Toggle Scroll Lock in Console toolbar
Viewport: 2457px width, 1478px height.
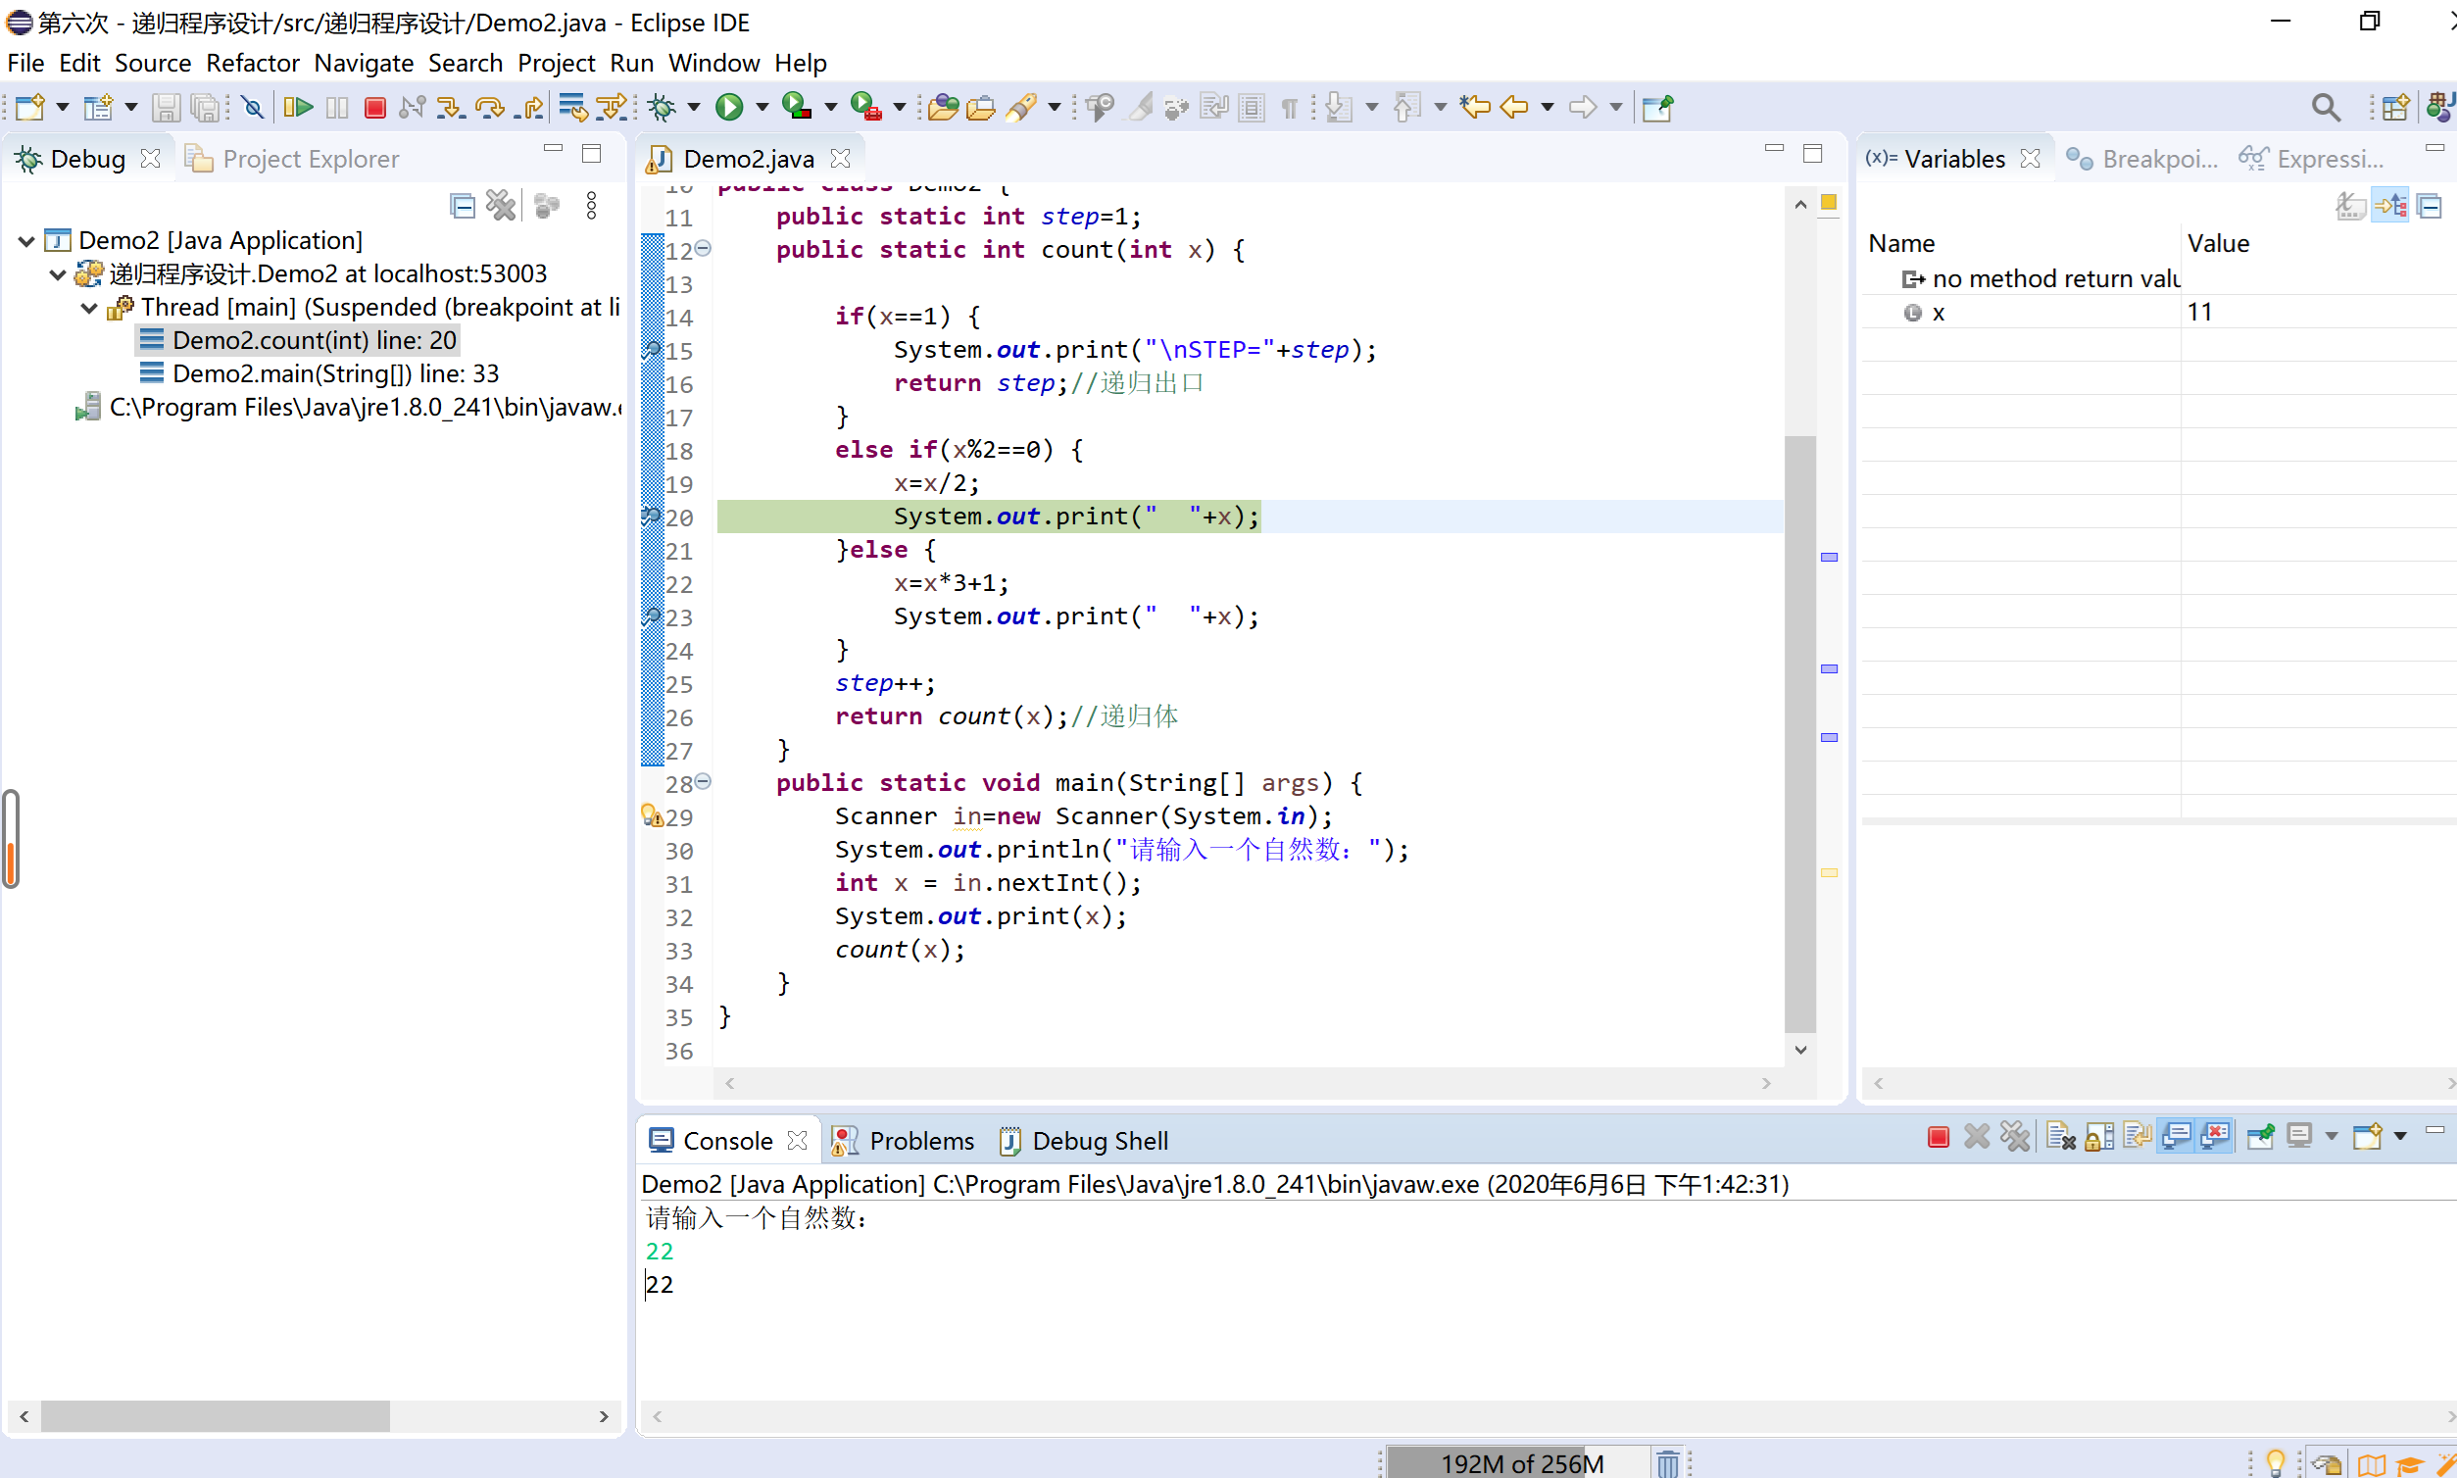click(x=2098, y=1136)
